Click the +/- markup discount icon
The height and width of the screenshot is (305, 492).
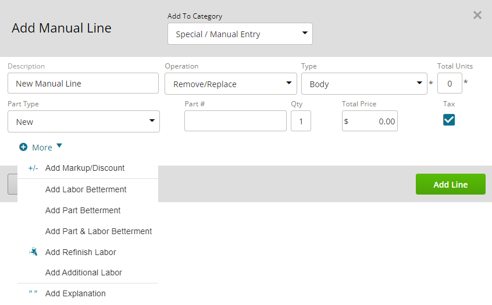pyautogui.click(x=33, y=168)
